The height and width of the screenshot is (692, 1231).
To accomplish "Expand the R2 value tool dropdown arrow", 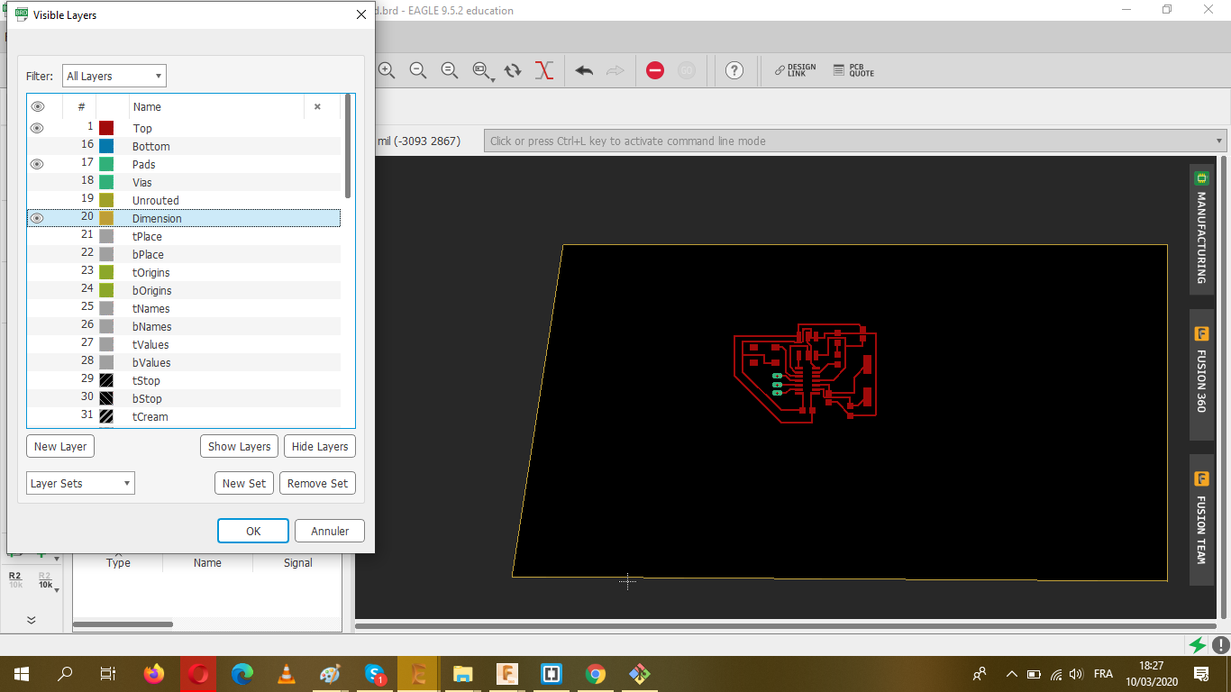I will click(57, 590).
